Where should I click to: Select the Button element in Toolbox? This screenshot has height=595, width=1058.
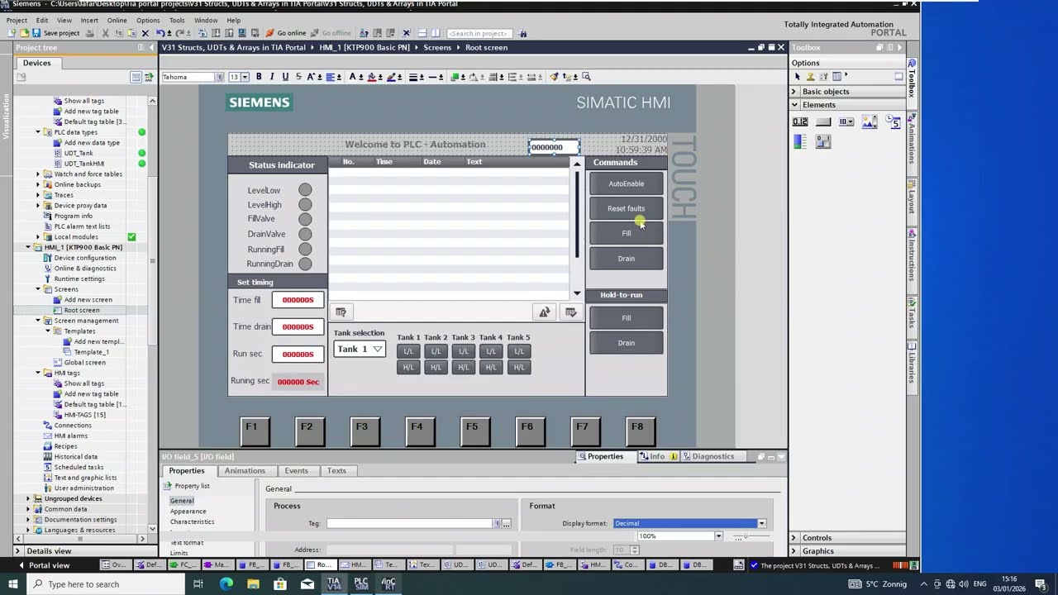(x=823, y=122)
